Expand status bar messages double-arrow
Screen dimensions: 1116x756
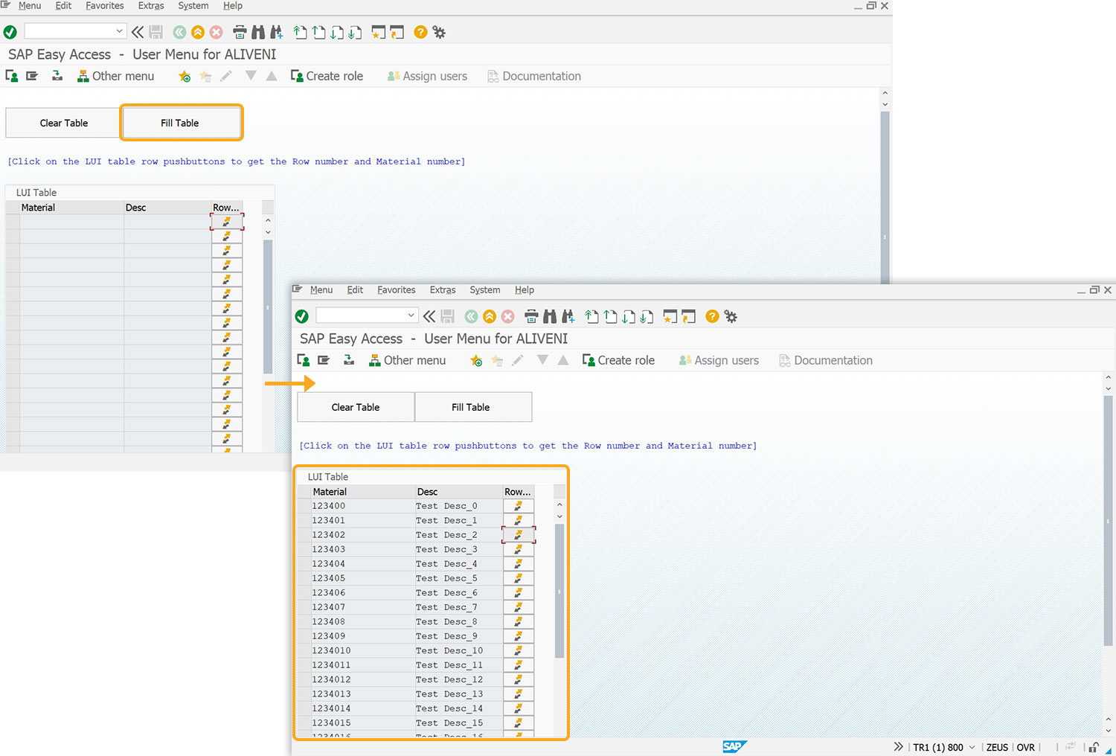[898, 746]
